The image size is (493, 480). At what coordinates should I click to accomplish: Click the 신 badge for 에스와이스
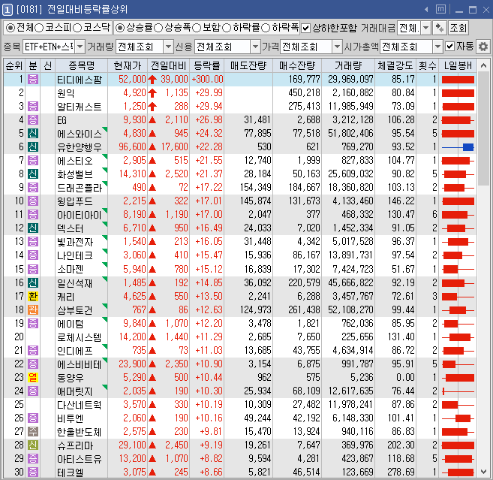(x=33, y=133)
